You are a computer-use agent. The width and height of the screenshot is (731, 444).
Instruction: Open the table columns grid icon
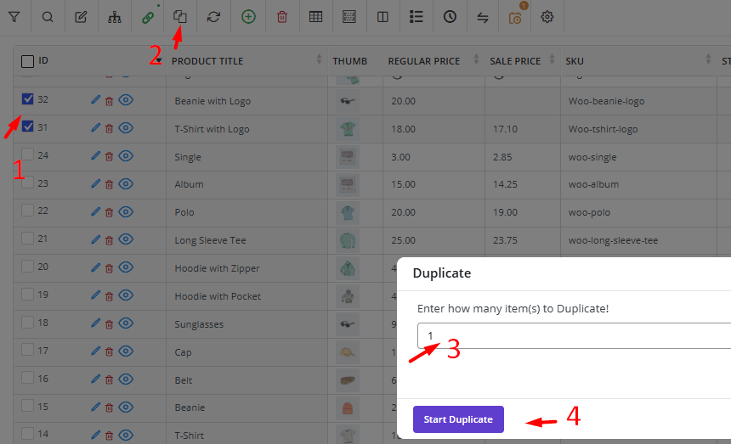tap(315, 17)
